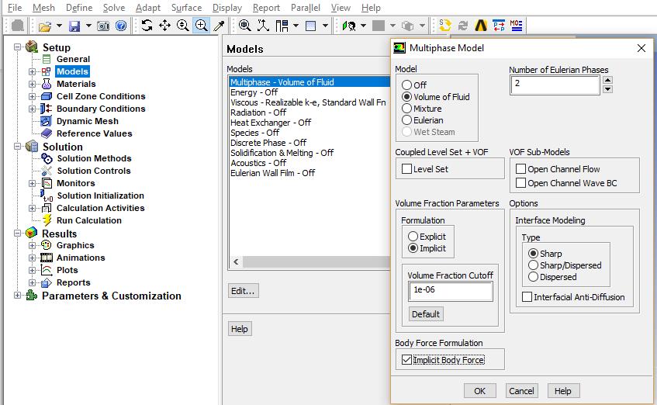Collapse the Solution tree node
This screenshot has height=405, width=657.
click(17, 147)
